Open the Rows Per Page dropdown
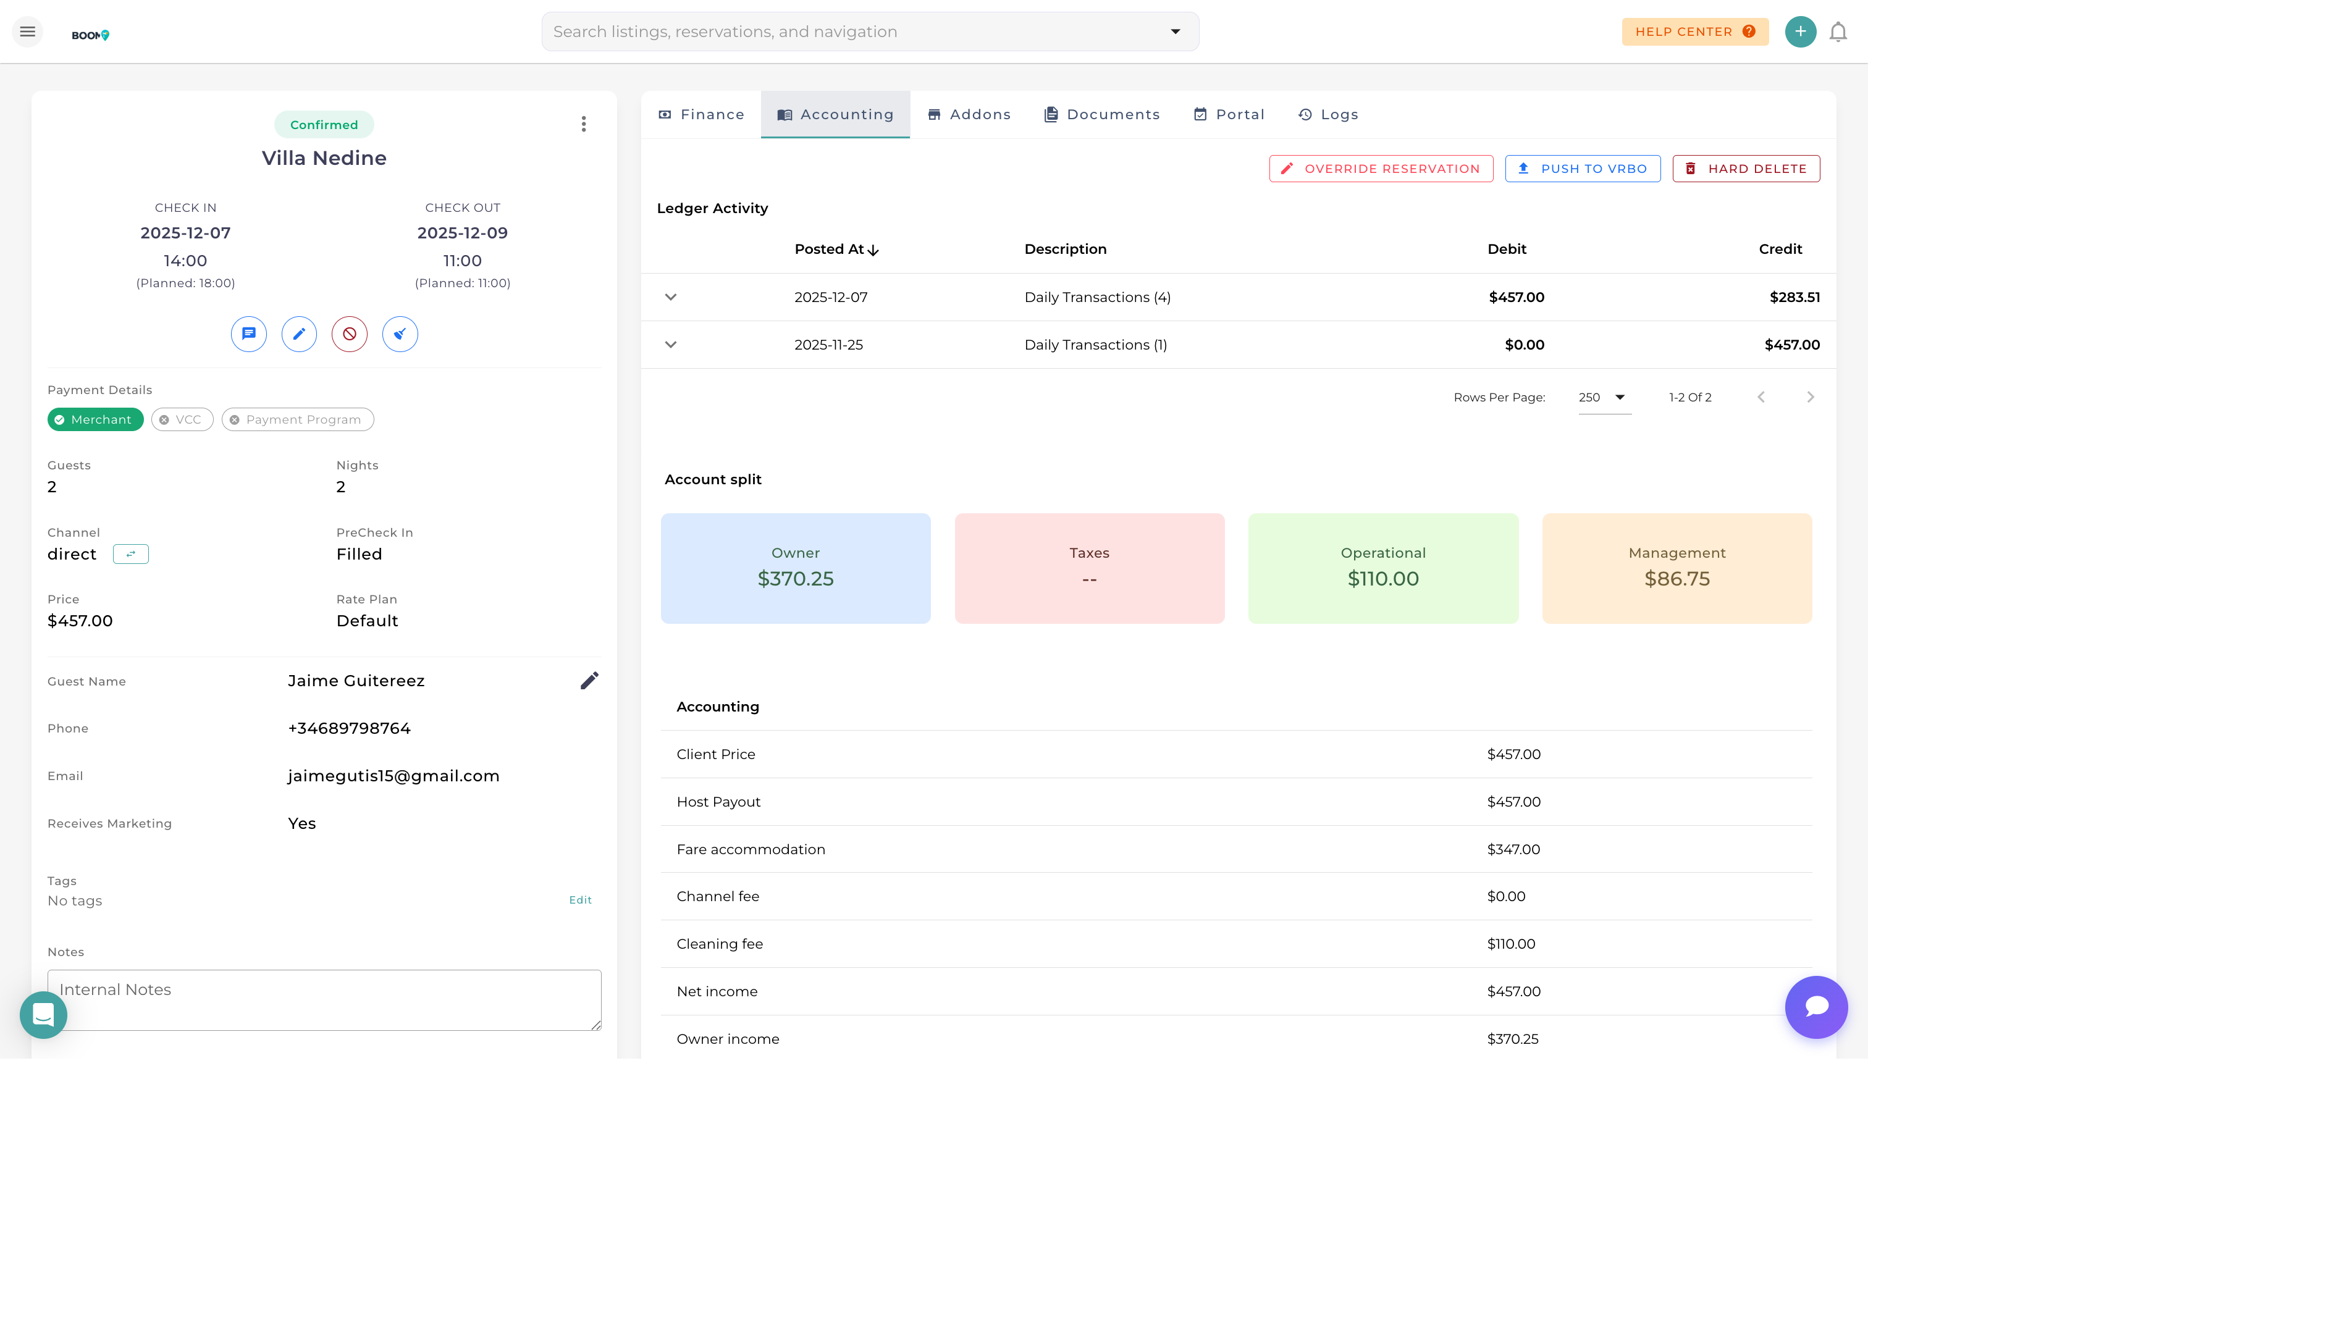Screen dimensions: 2335x1323 (1604, 397)
